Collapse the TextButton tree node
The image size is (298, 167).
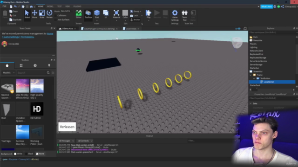coord(254,78)
